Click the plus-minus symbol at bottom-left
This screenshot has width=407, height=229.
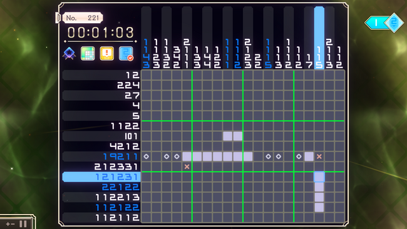click(11, 224)
